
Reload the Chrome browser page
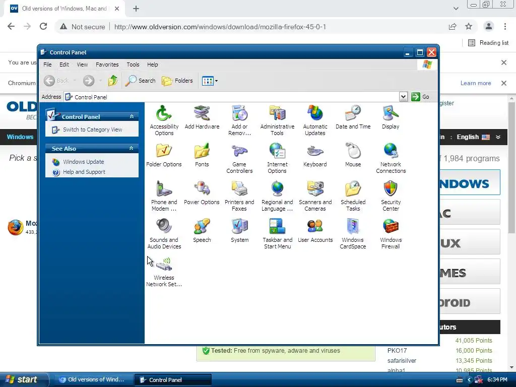click(43, 26)
